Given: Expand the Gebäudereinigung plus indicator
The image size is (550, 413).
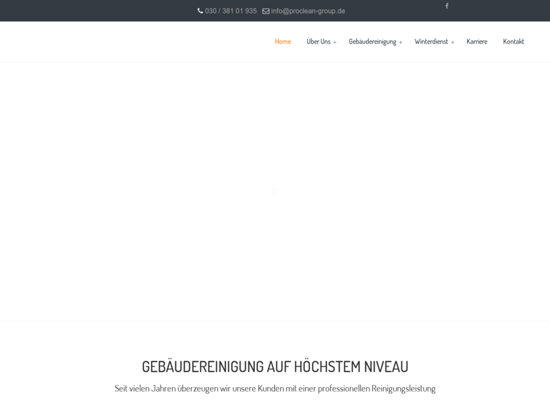Looking at the screenshot, I should click(400, 42).
